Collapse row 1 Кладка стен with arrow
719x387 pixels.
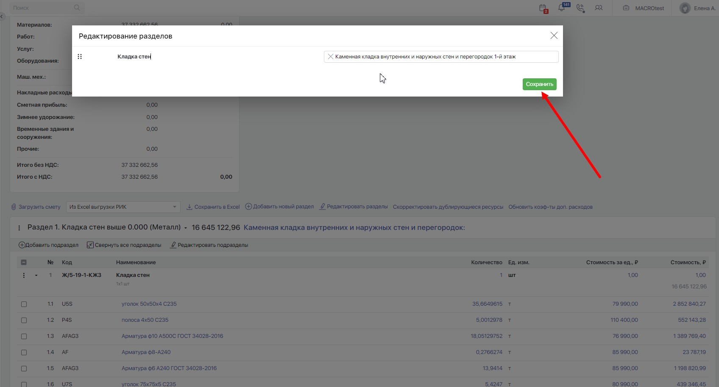click(x=36, y=275)
